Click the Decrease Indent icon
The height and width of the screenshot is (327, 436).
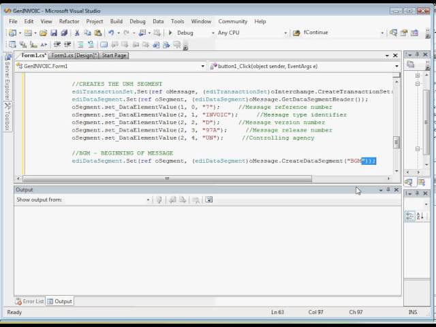[57, 44]
